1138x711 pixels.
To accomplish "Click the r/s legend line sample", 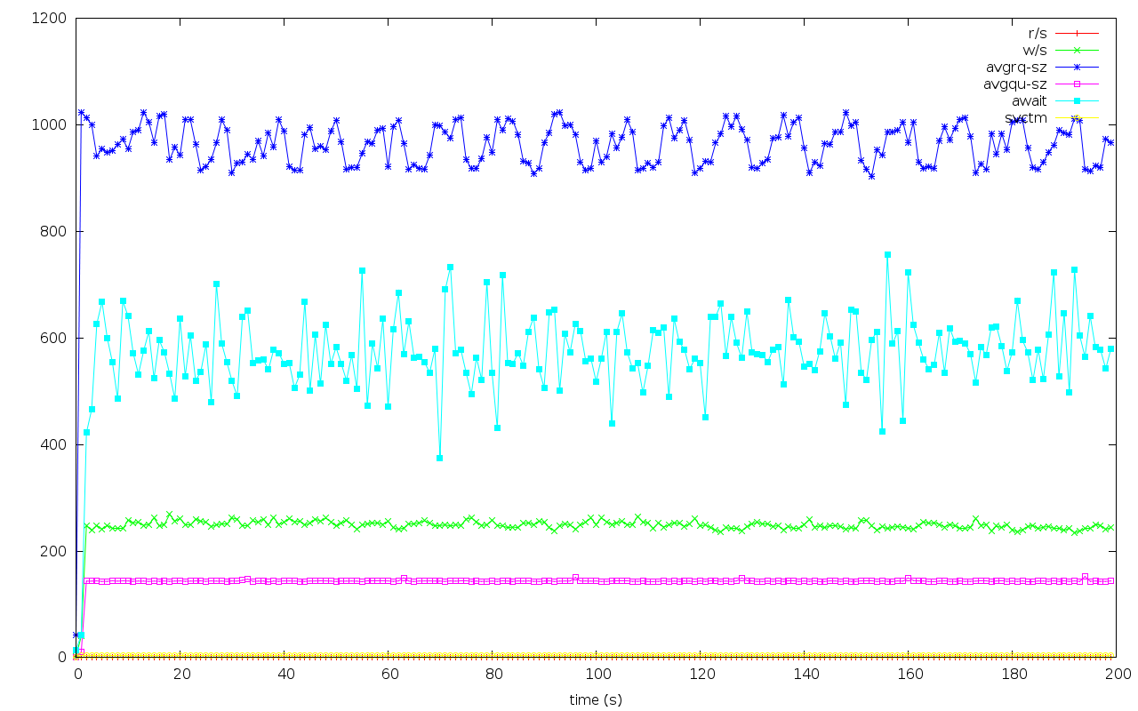I will tap(1077, 33).
